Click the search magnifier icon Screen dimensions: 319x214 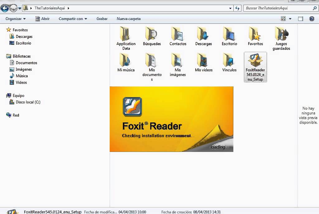click(x=315, y=8)
